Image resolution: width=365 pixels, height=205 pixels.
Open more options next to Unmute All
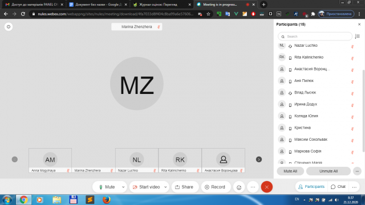(357, 171)
